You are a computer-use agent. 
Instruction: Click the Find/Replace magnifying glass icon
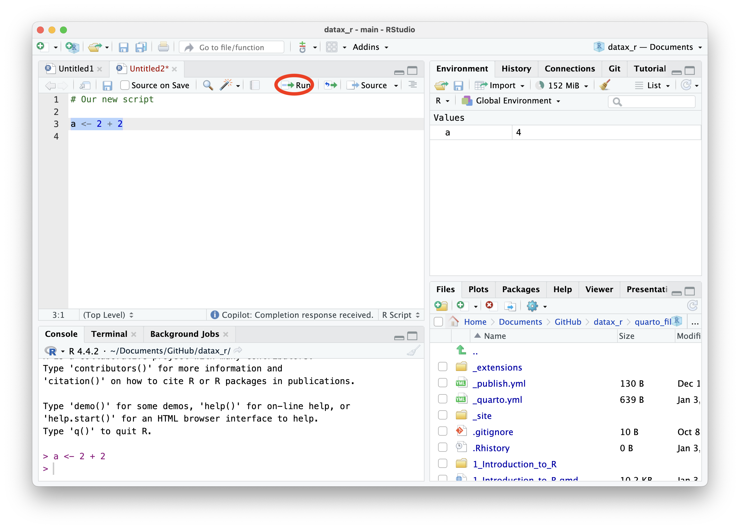tap(208, 85)
